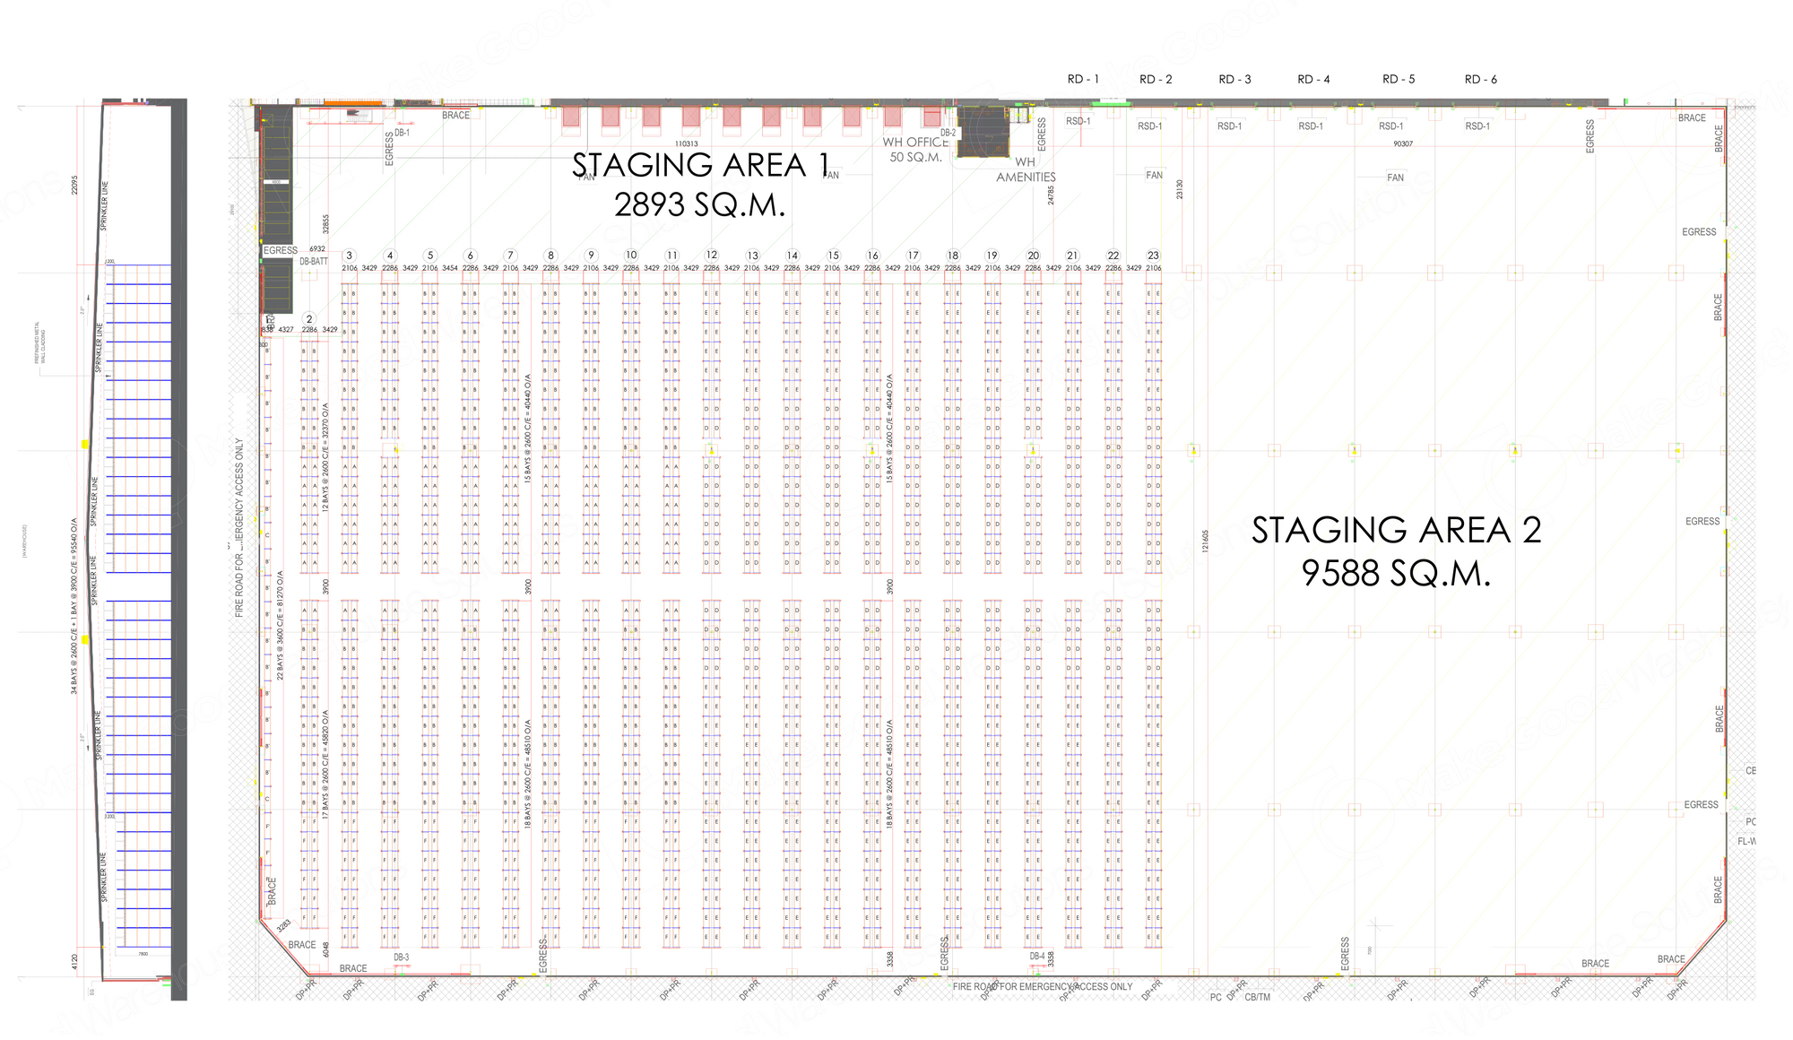Click the first RSD-1 label under RD - 1
The width and height of the screenshot is (1793, 1040).
pos(1078,121)
